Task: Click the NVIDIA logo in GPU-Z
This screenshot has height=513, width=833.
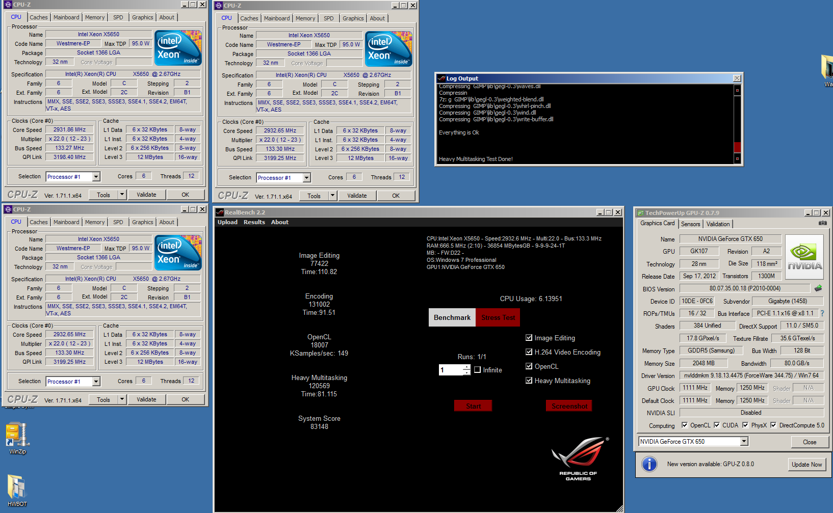Action: (804, 257)
